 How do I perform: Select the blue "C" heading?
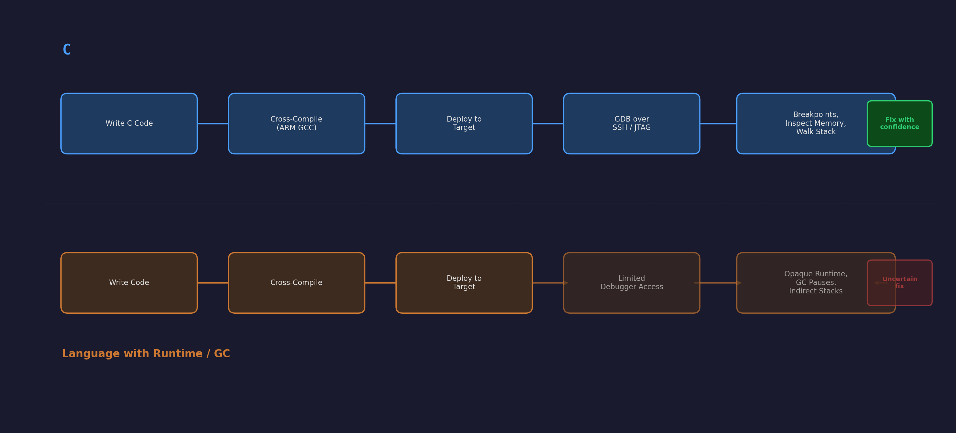[x=67, y=49]
